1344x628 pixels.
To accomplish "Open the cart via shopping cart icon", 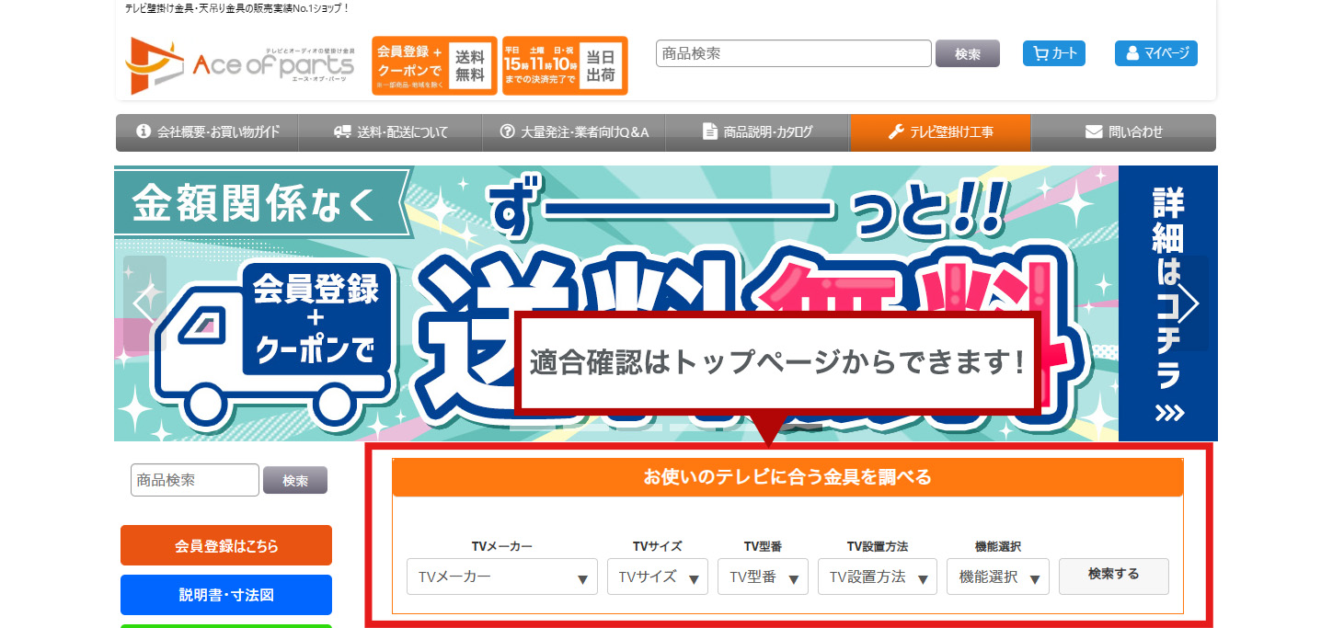I will pyautogui.click(x=1054, y=53).
